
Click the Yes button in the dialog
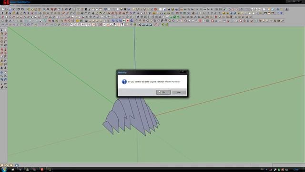[x=163, y=92]
